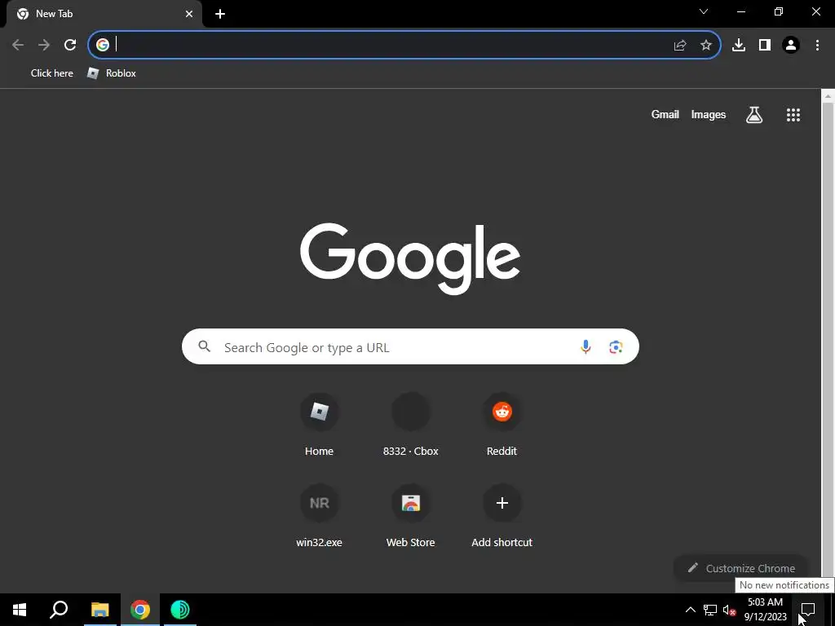Open the clock showing 5:03 AM
The height and width of the screenshot is (626, 835).
[765, 610]
